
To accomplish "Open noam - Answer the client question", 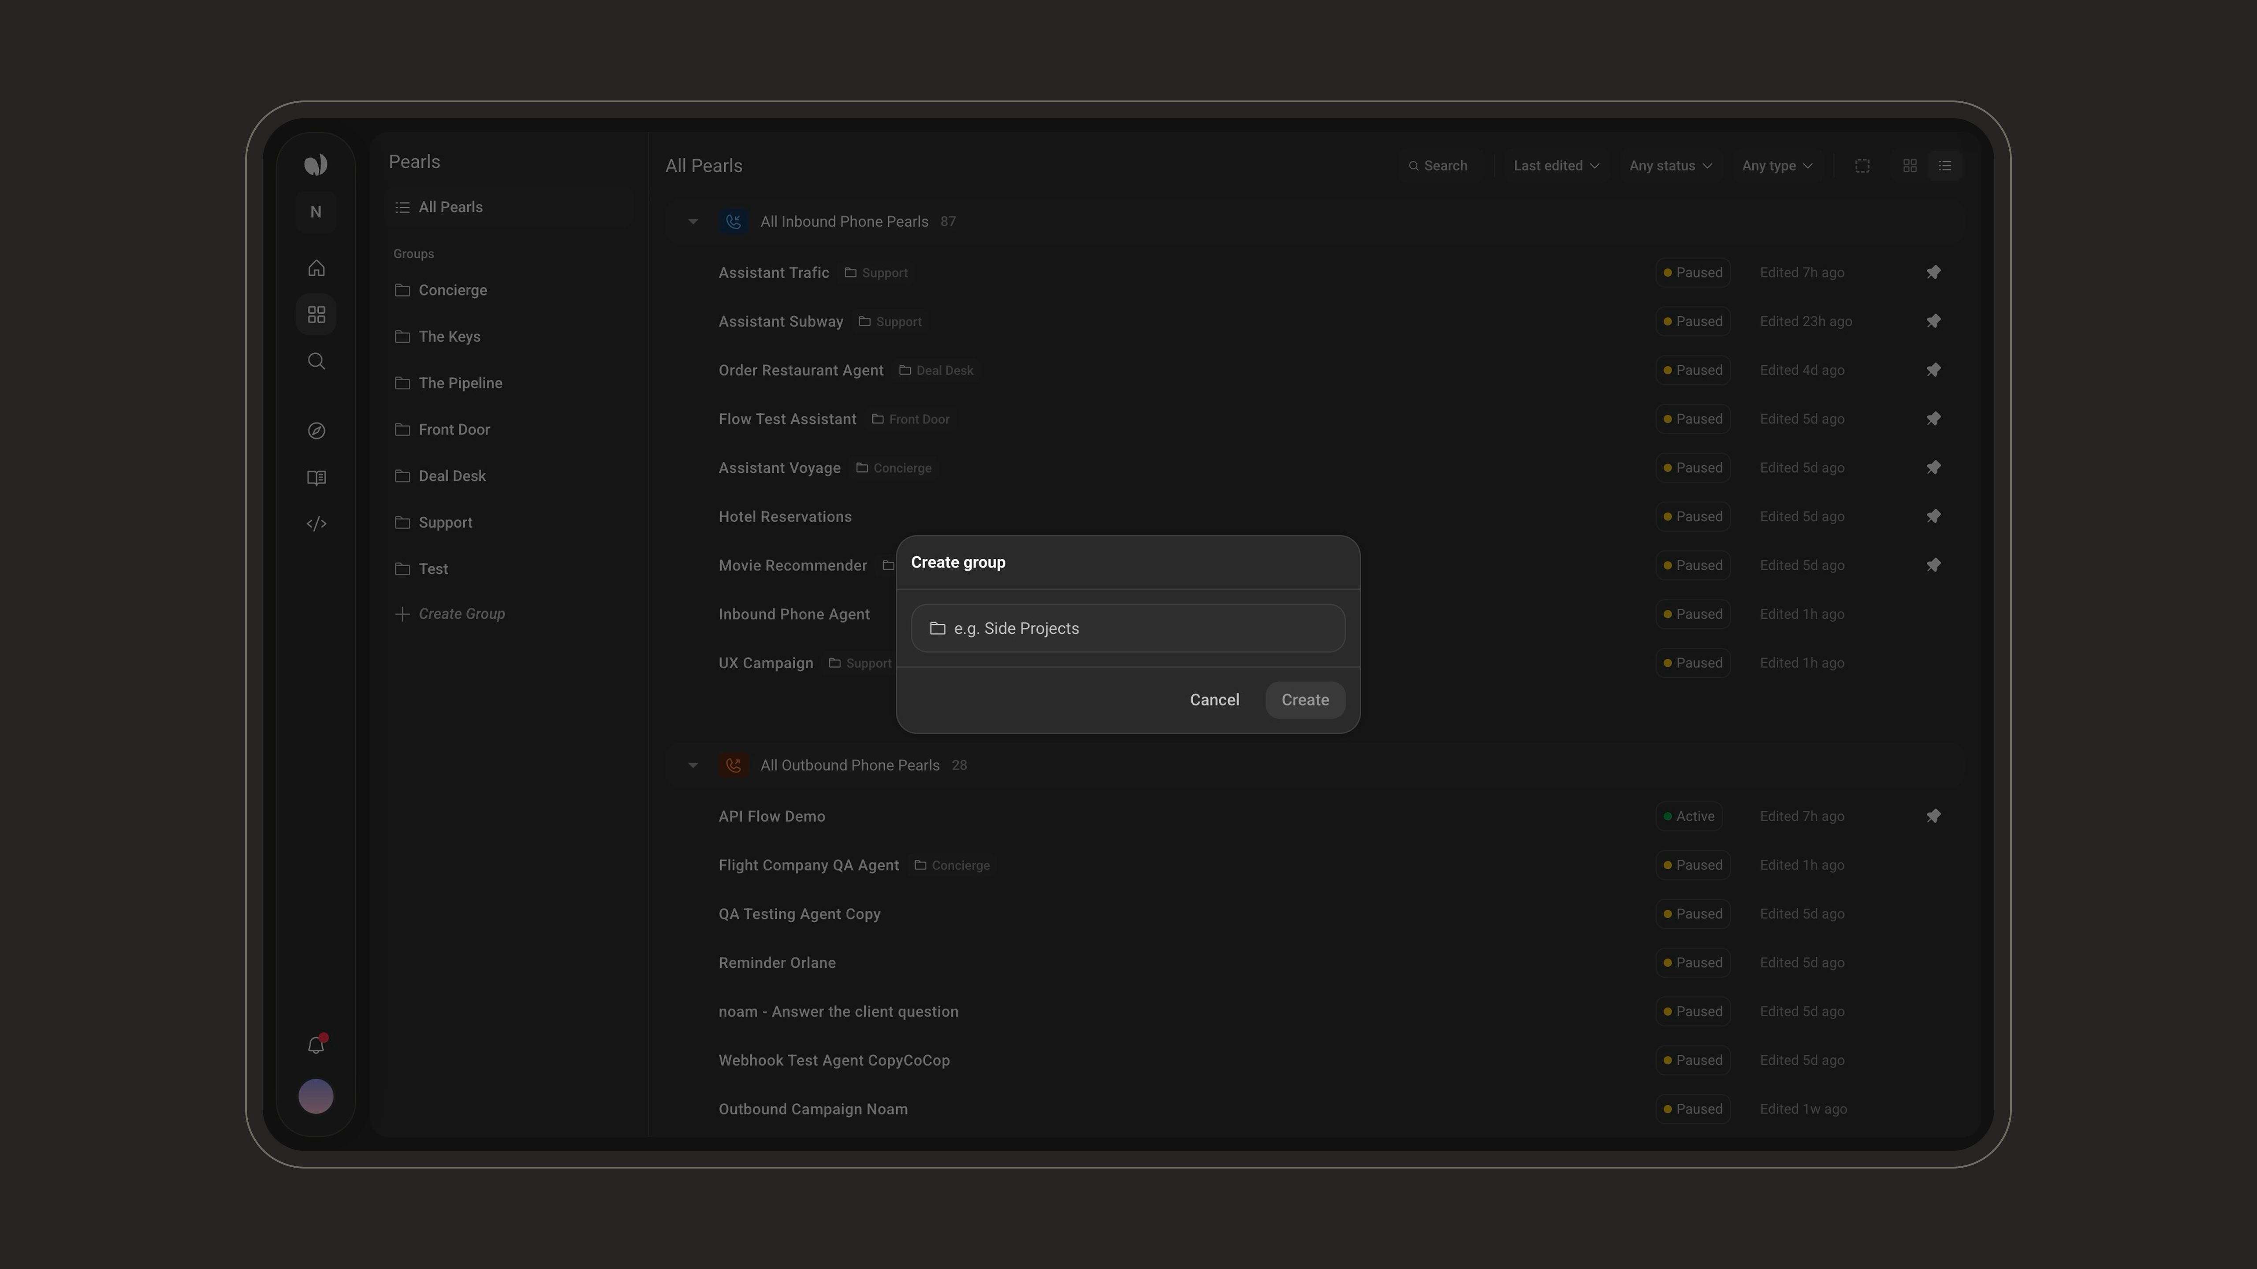I will [838, 1012].
